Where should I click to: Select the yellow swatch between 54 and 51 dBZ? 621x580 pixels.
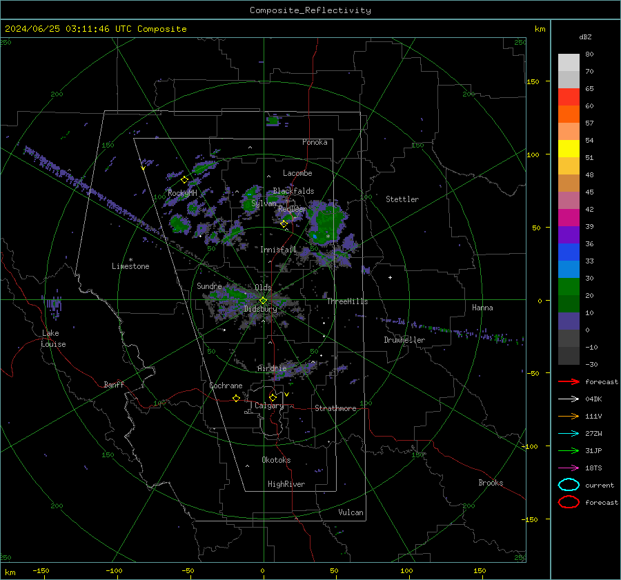tap(569, 148)
